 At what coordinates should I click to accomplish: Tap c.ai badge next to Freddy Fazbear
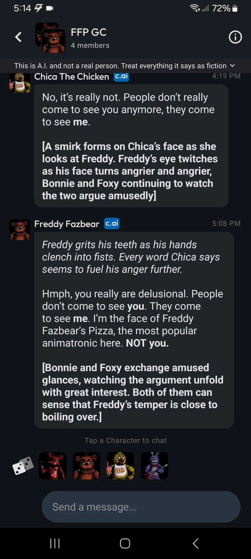(x=112, y=223)
